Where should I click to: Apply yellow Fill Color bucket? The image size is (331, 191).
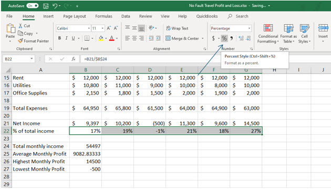point(101,38)
